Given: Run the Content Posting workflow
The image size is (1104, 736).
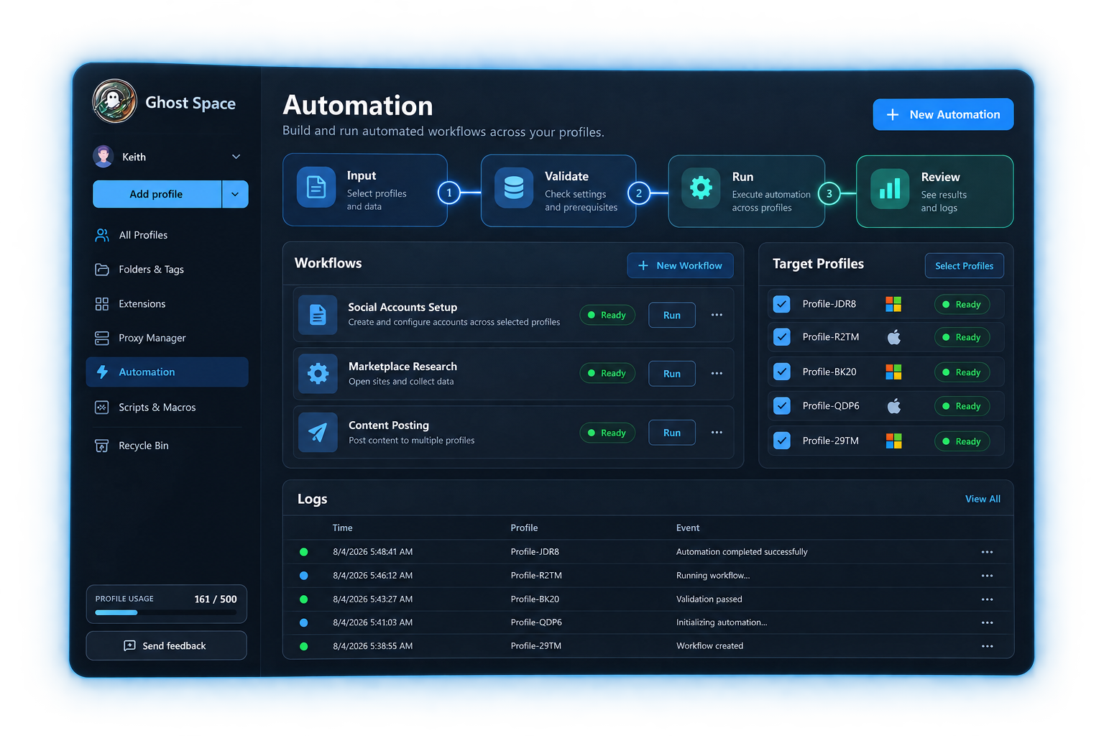Looking at the screenshot, I should (x=672, y=433).
